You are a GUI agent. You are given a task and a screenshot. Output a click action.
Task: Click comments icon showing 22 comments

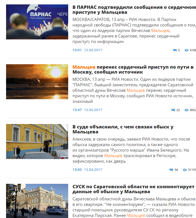tap(173, 110)
